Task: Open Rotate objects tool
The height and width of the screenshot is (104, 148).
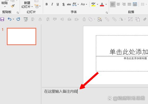Action: click(x=121, y=19)
